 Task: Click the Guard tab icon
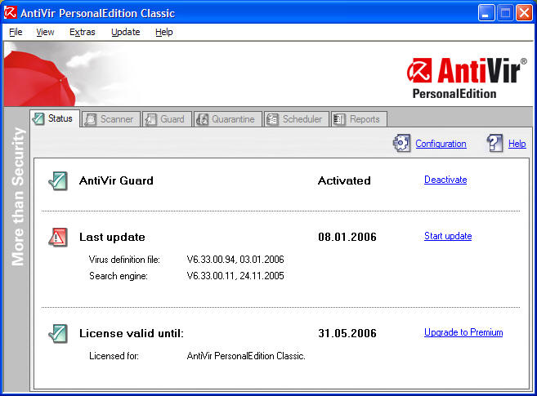[x=150, y=119]
